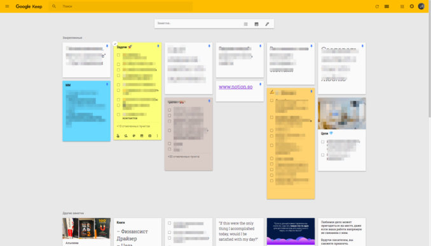Refresh notes with the reload icon
This screenshot has width=431, height=246.
tap(377, 6)
